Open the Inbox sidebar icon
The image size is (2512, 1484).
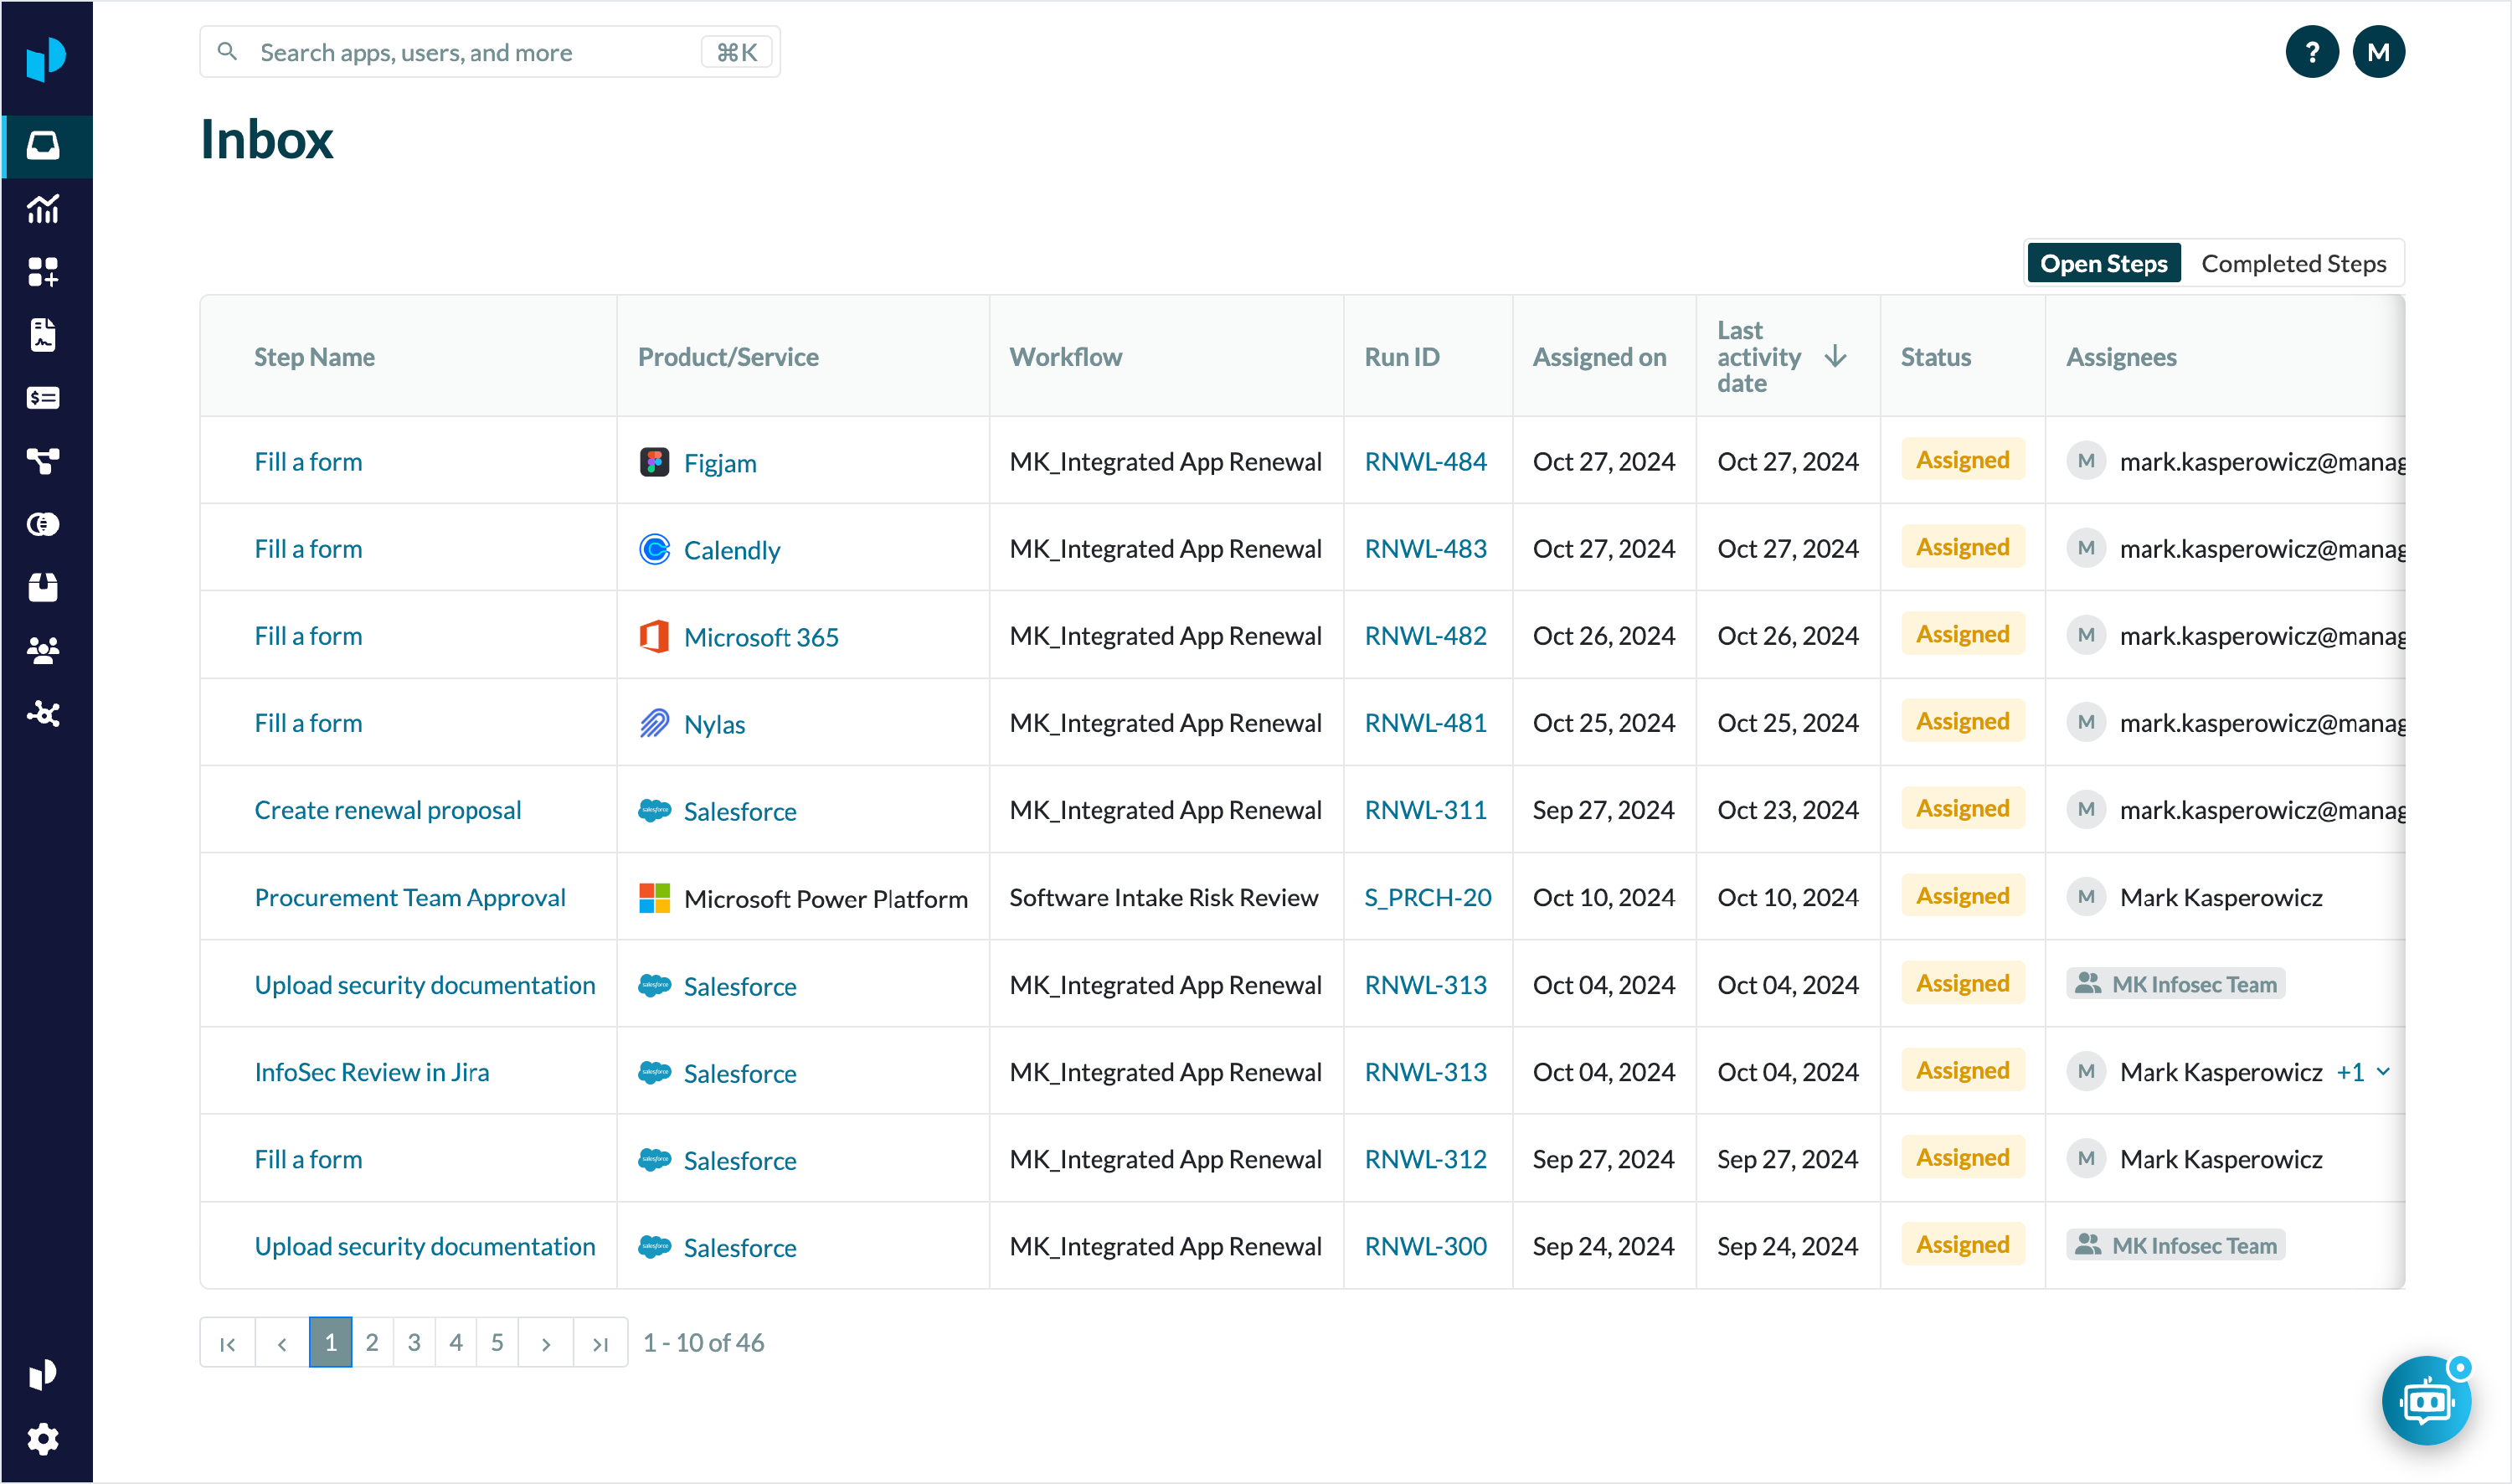[x=43, y=146]
